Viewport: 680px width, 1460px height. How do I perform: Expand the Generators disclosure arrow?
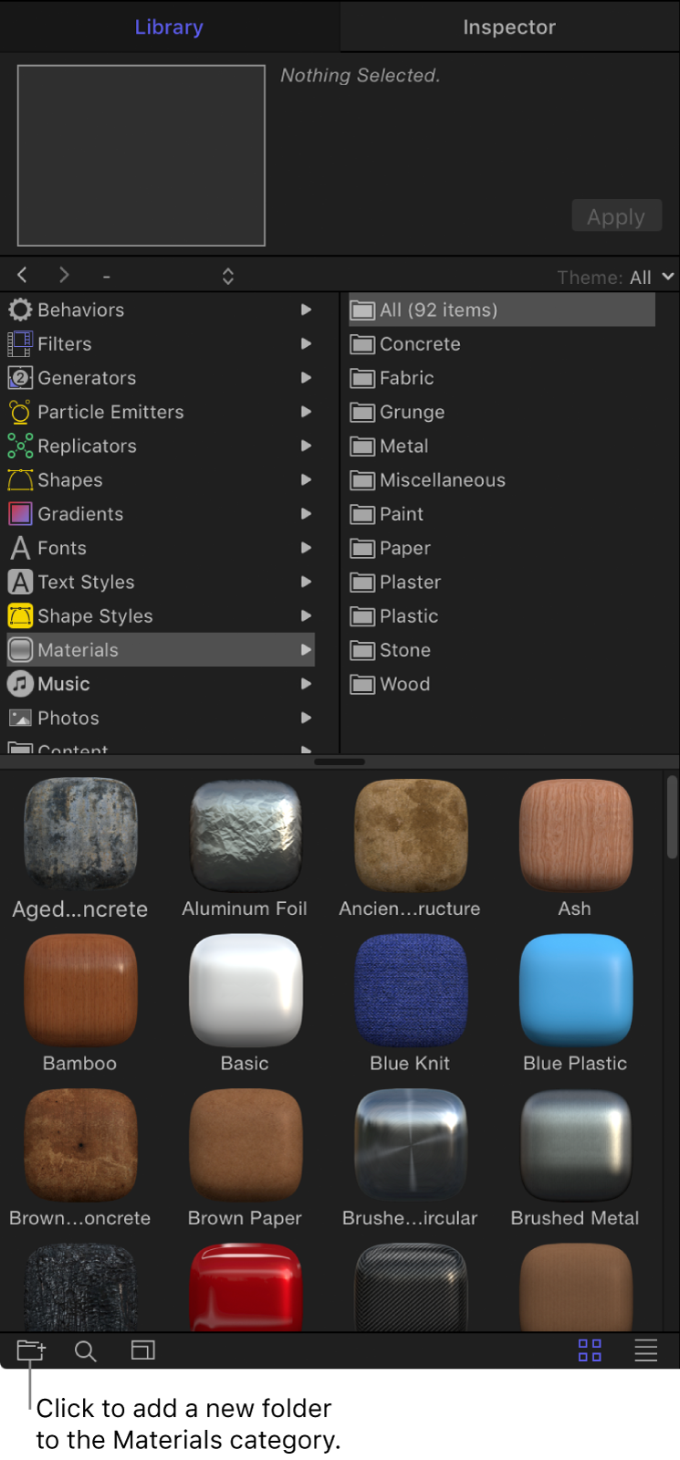click(x=306, y=377)
